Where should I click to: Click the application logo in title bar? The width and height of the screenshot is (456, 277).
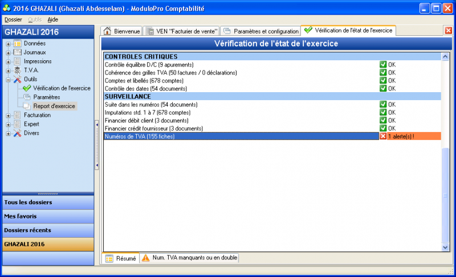6,9
